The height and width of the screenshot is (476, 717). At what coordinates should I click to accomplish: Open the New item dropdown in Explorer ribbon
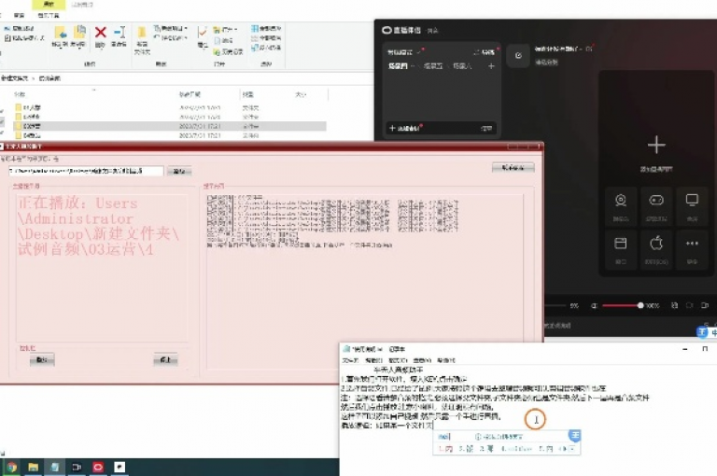coord(170,28)
